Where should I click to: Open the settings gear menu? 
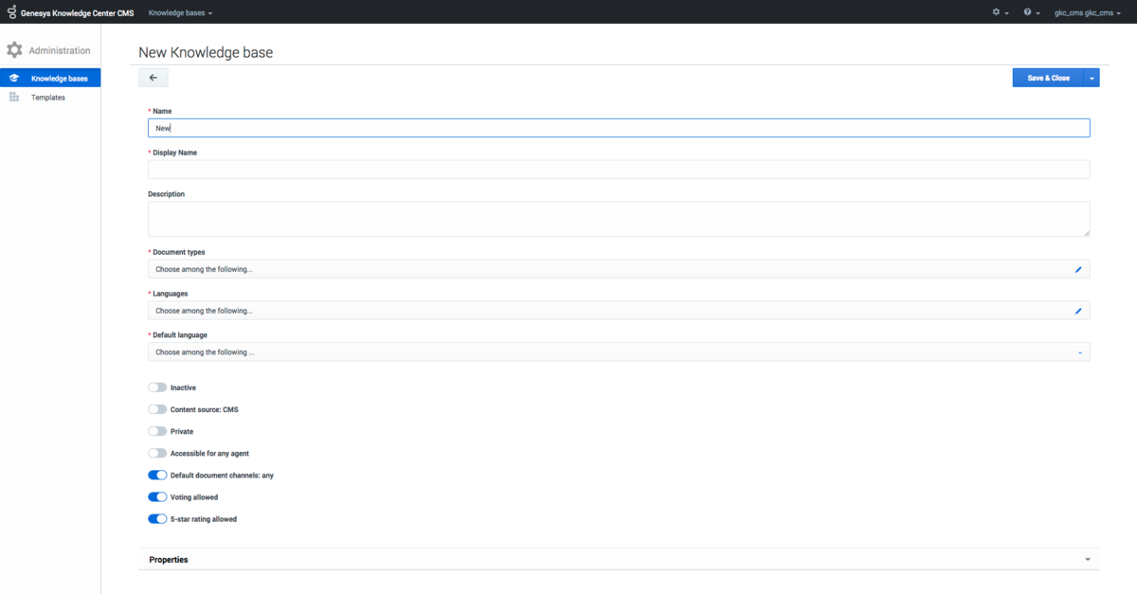1000,12
